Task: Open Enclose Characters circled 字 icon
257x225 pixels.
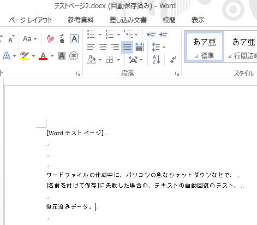Action: point(74,56)
